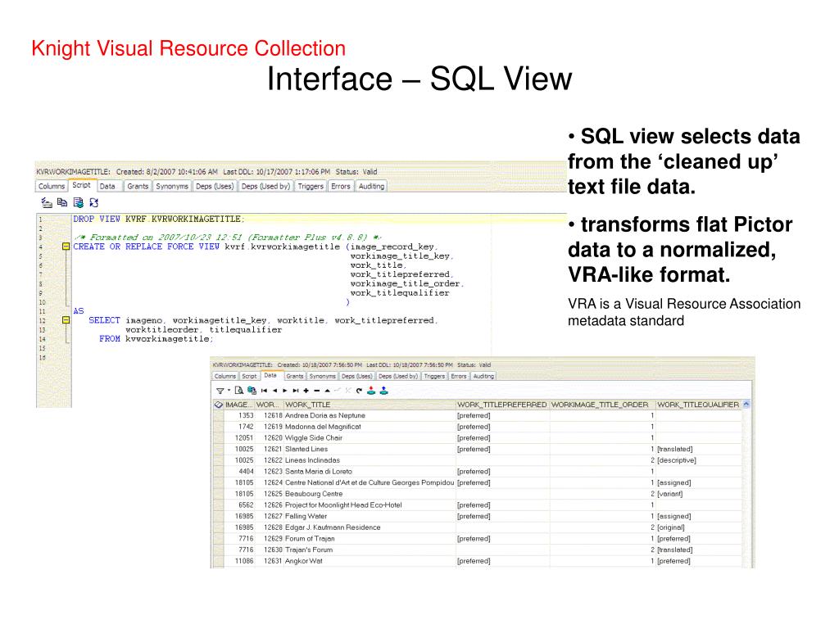The width and height of the screenshot is (839, 629).
Task: Sort by WORK_TITLEPREFERRED column header
Action: point(502,405)
